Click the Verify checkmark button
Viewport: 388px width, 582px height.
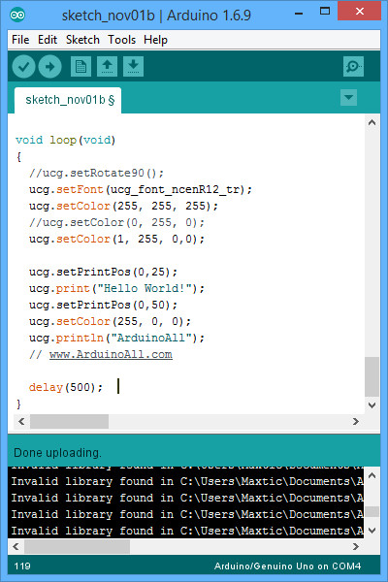pos(23,67)
